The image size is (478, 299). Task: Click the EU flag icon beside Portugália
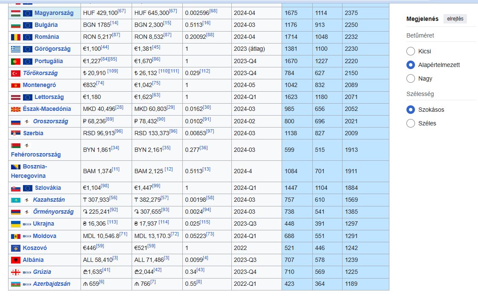(27, 61)
